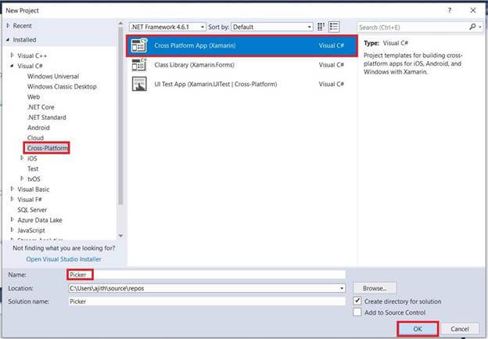Select the Cross-Platform category

click(47, 148)
